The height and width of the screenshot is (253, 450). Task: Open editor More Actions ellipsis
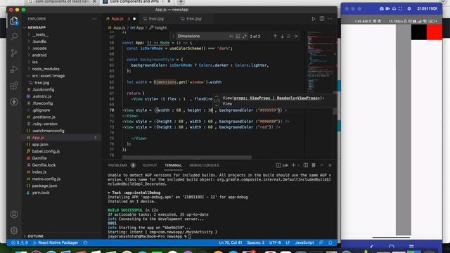[x=330, y=19]
